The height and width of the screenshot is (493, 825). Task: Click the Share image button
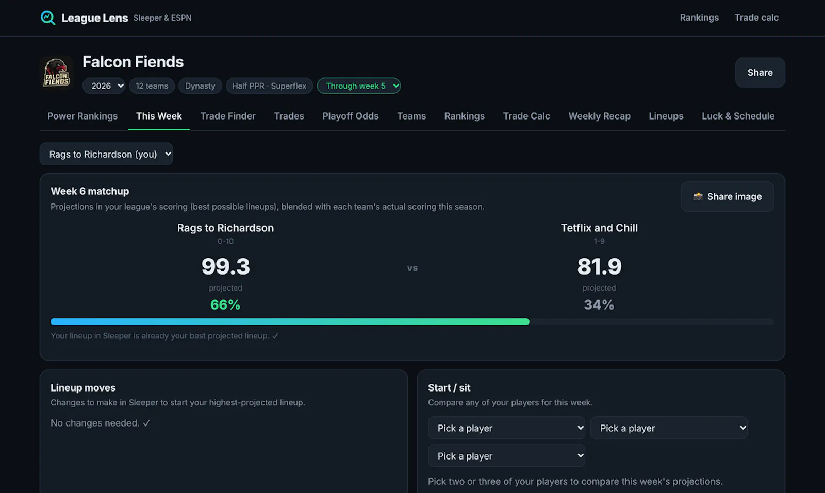click(x=727, y=197)
